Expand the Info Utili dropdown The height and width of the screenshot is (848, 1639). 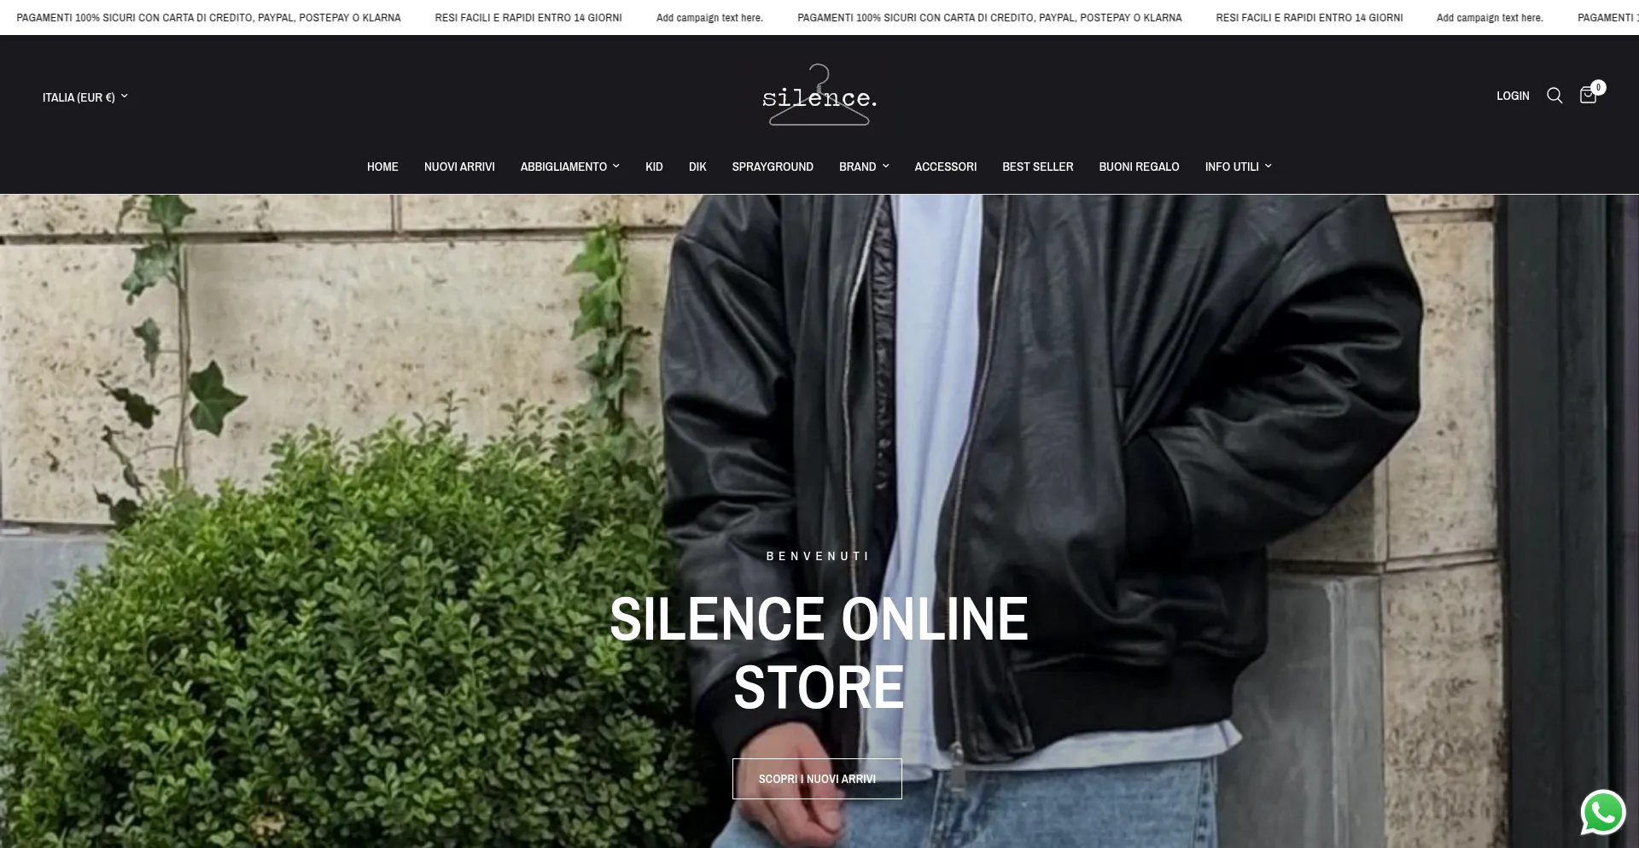coord(1238,167)
